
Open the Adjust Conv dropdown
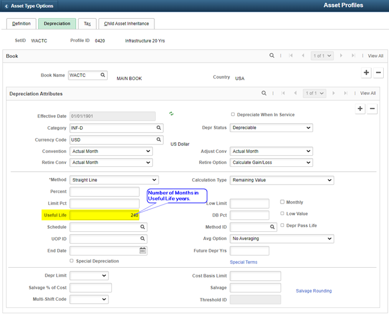(x=271, y=151)
